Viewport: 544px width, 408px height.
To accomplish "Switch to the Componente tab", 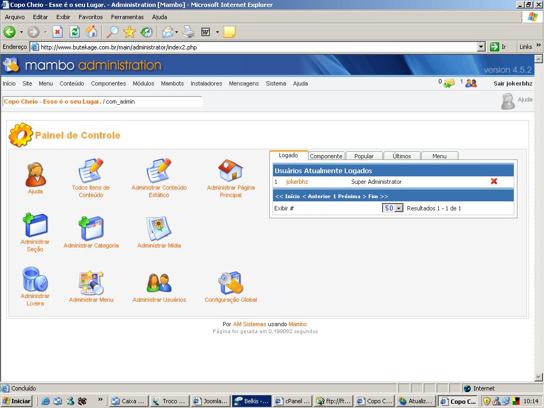I will point(326,156).
